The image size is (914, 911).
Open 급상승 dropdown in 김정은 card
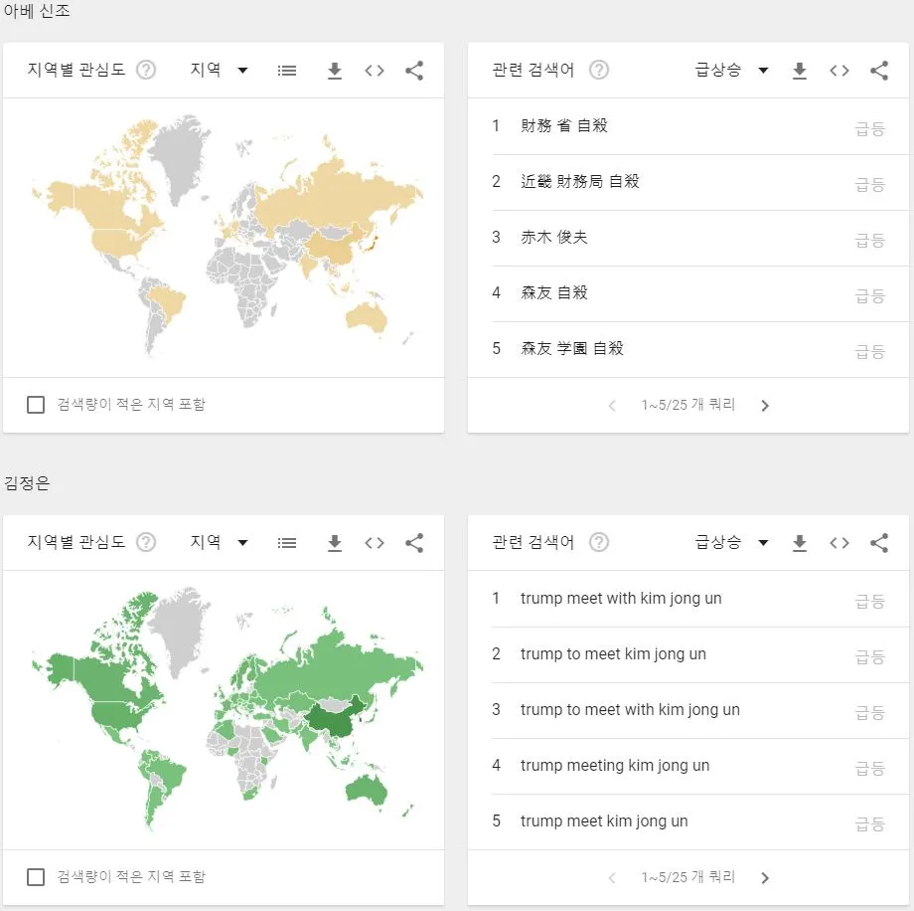coord(732,542)
